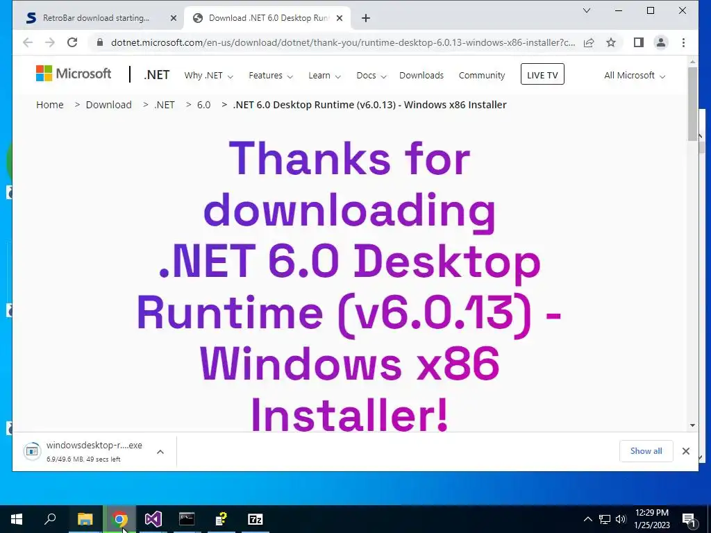Viewport: 711px width, 533px height.
Task: Go to Download breadcrumb
Action: coord(109,105)
